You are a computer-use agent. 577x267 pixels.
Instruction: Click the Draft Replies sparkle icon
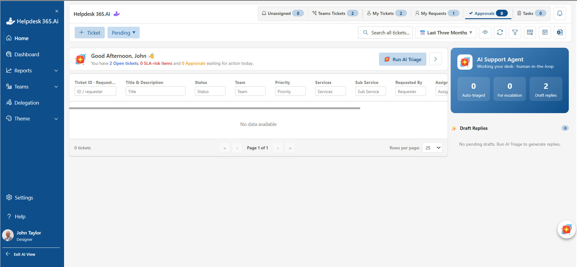coord(454,128)
